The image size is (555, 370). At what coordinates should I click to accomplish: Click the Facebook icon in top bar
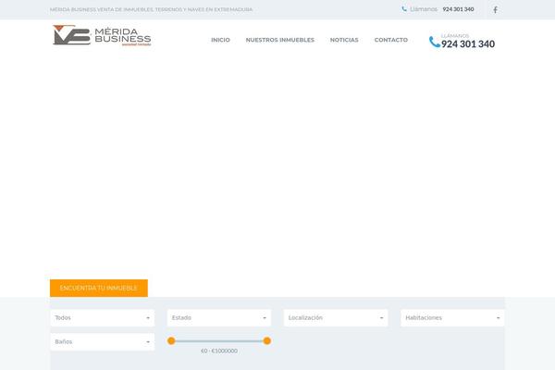pos(495,9)
